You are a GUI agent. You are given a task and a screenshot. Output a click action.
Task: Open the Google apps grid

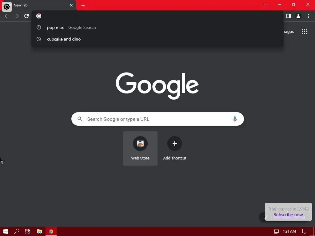[305, 32]
